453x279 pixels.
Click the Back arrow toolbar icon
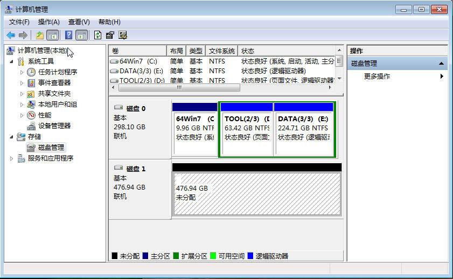[x=11, y=35]
